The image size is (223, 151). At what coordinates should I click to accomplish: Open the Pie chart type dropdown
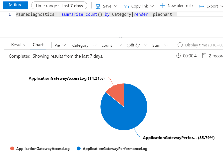point(59,45)
